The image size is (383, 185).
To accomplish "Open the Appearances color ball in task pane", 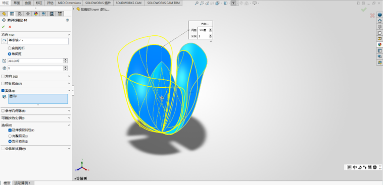I will click(x=379, y=44).
